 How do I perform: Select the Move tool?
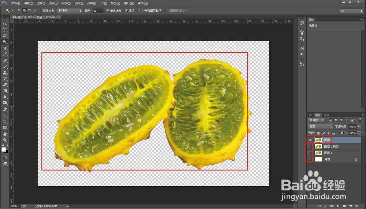(x=5, y=24)
